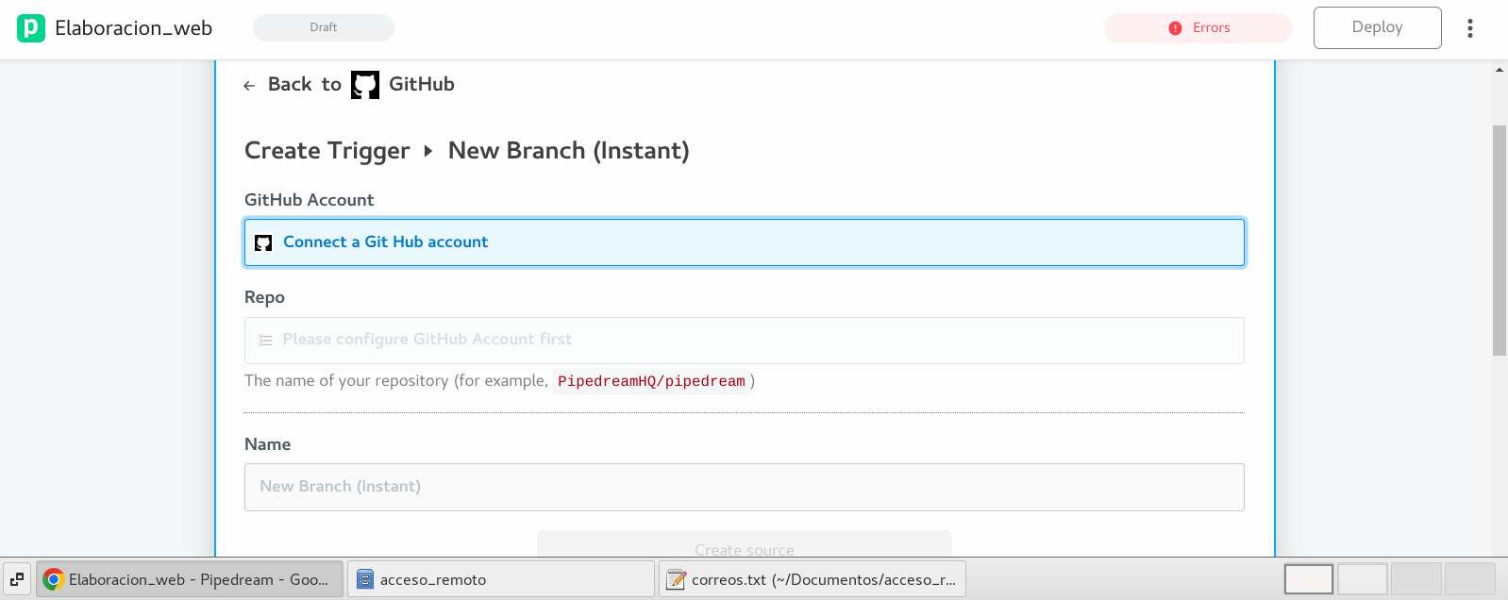Click the Create Trigger breadcrumb
The height and width of the screenshot is (600, 1508).
[327, 151]
